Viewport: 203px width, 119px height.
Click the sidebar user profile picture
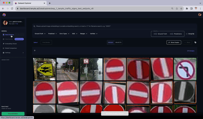point(5,23)
